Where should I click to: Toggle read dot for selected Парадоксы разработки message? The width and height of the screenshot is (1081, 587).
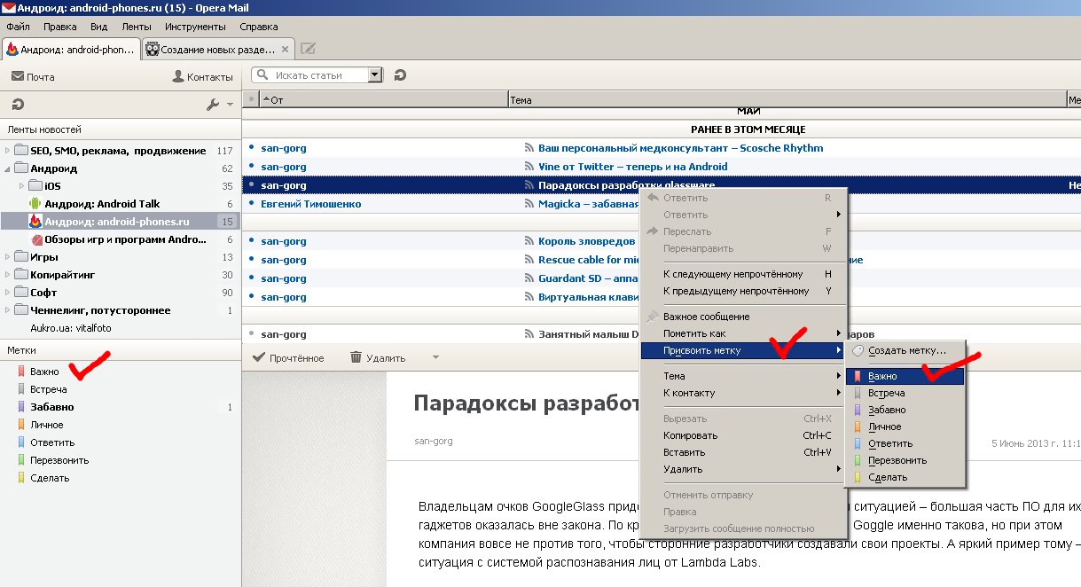coord(252,184)
